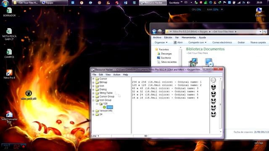The width and height of the screenshot is (269, 151).
Task: Open the Organizar dropdown in Explorer
Action: pos(161,42)
